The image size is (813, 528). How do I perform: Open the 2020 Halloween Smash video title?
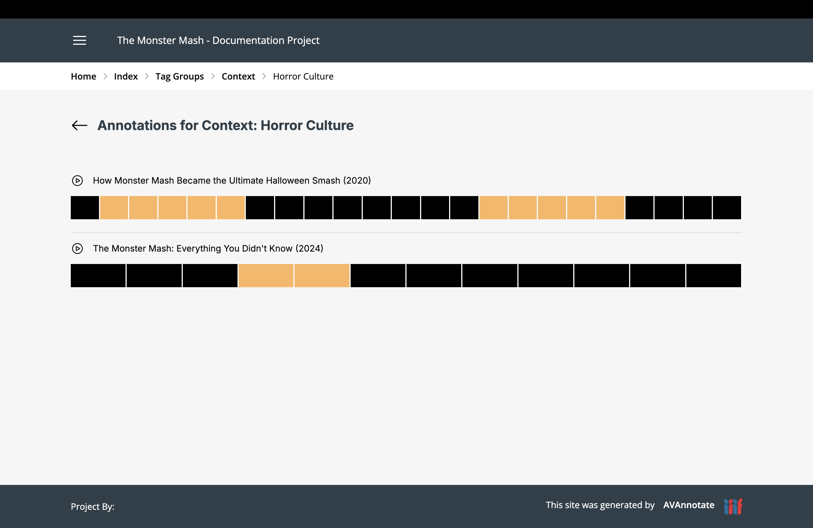pyautogui.click(x=232, y=180)
